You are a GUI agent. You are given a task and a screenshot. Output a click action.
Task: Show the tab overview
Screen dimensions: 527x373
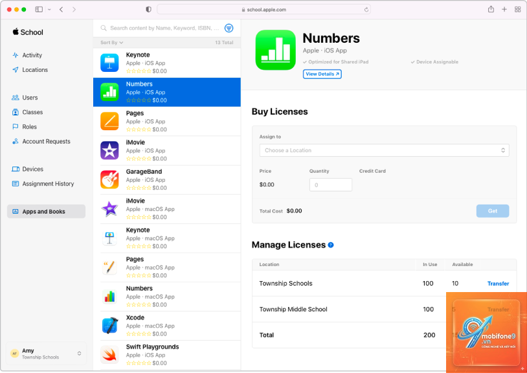[x=517, y=10]
